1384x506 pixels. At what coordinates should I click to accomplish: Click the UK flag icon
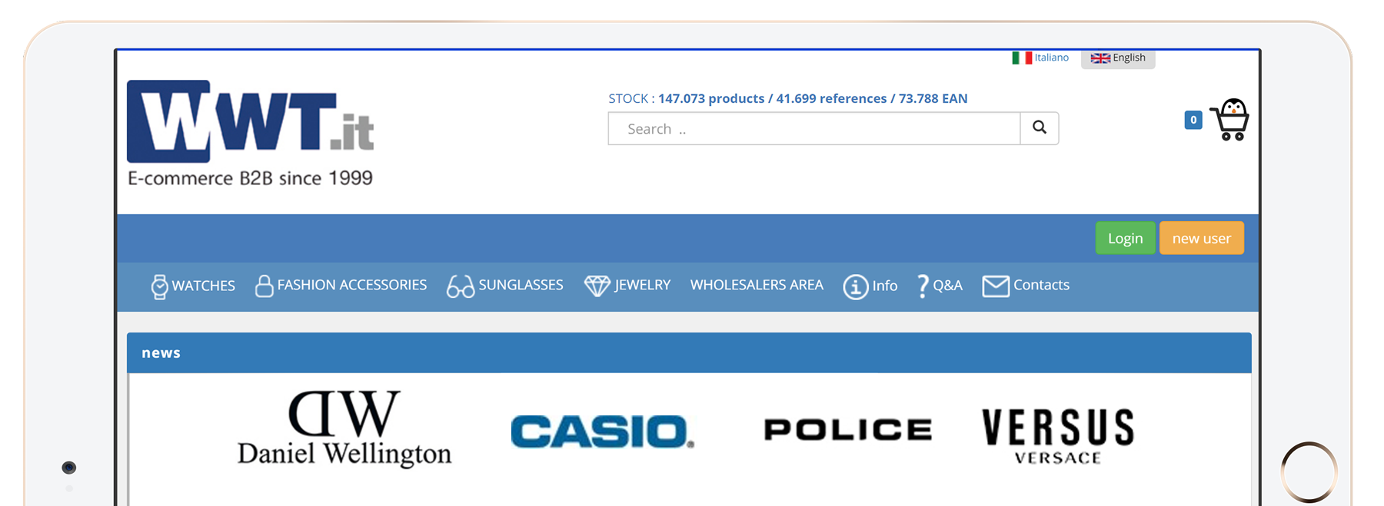1100,58
